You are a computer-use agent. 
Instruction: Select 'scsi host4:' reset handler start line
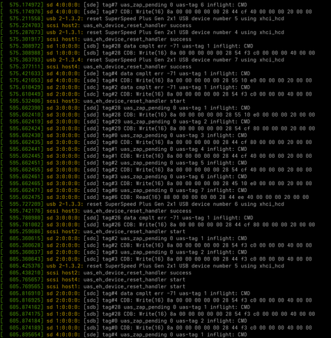point(93,279)
